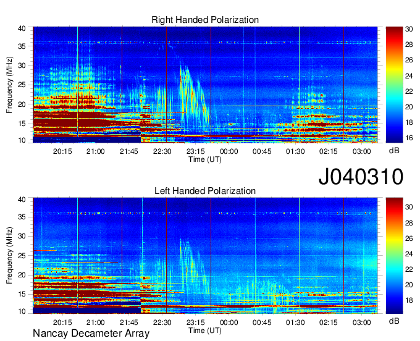The height and width of the screenshot is (341, 420).
Task: Click the left-handed polarization spectrogram
Action: pos(205,256)
